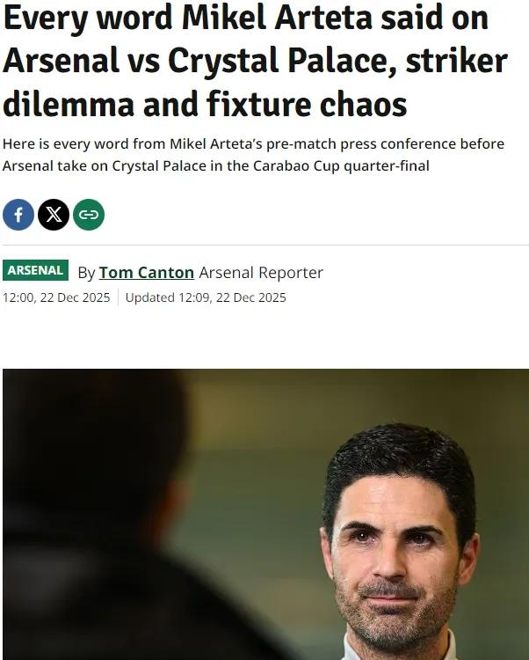The height and width of the screenshot is (660, 529).
Task: Share the article on Facebook
Action: click(18, 215)
